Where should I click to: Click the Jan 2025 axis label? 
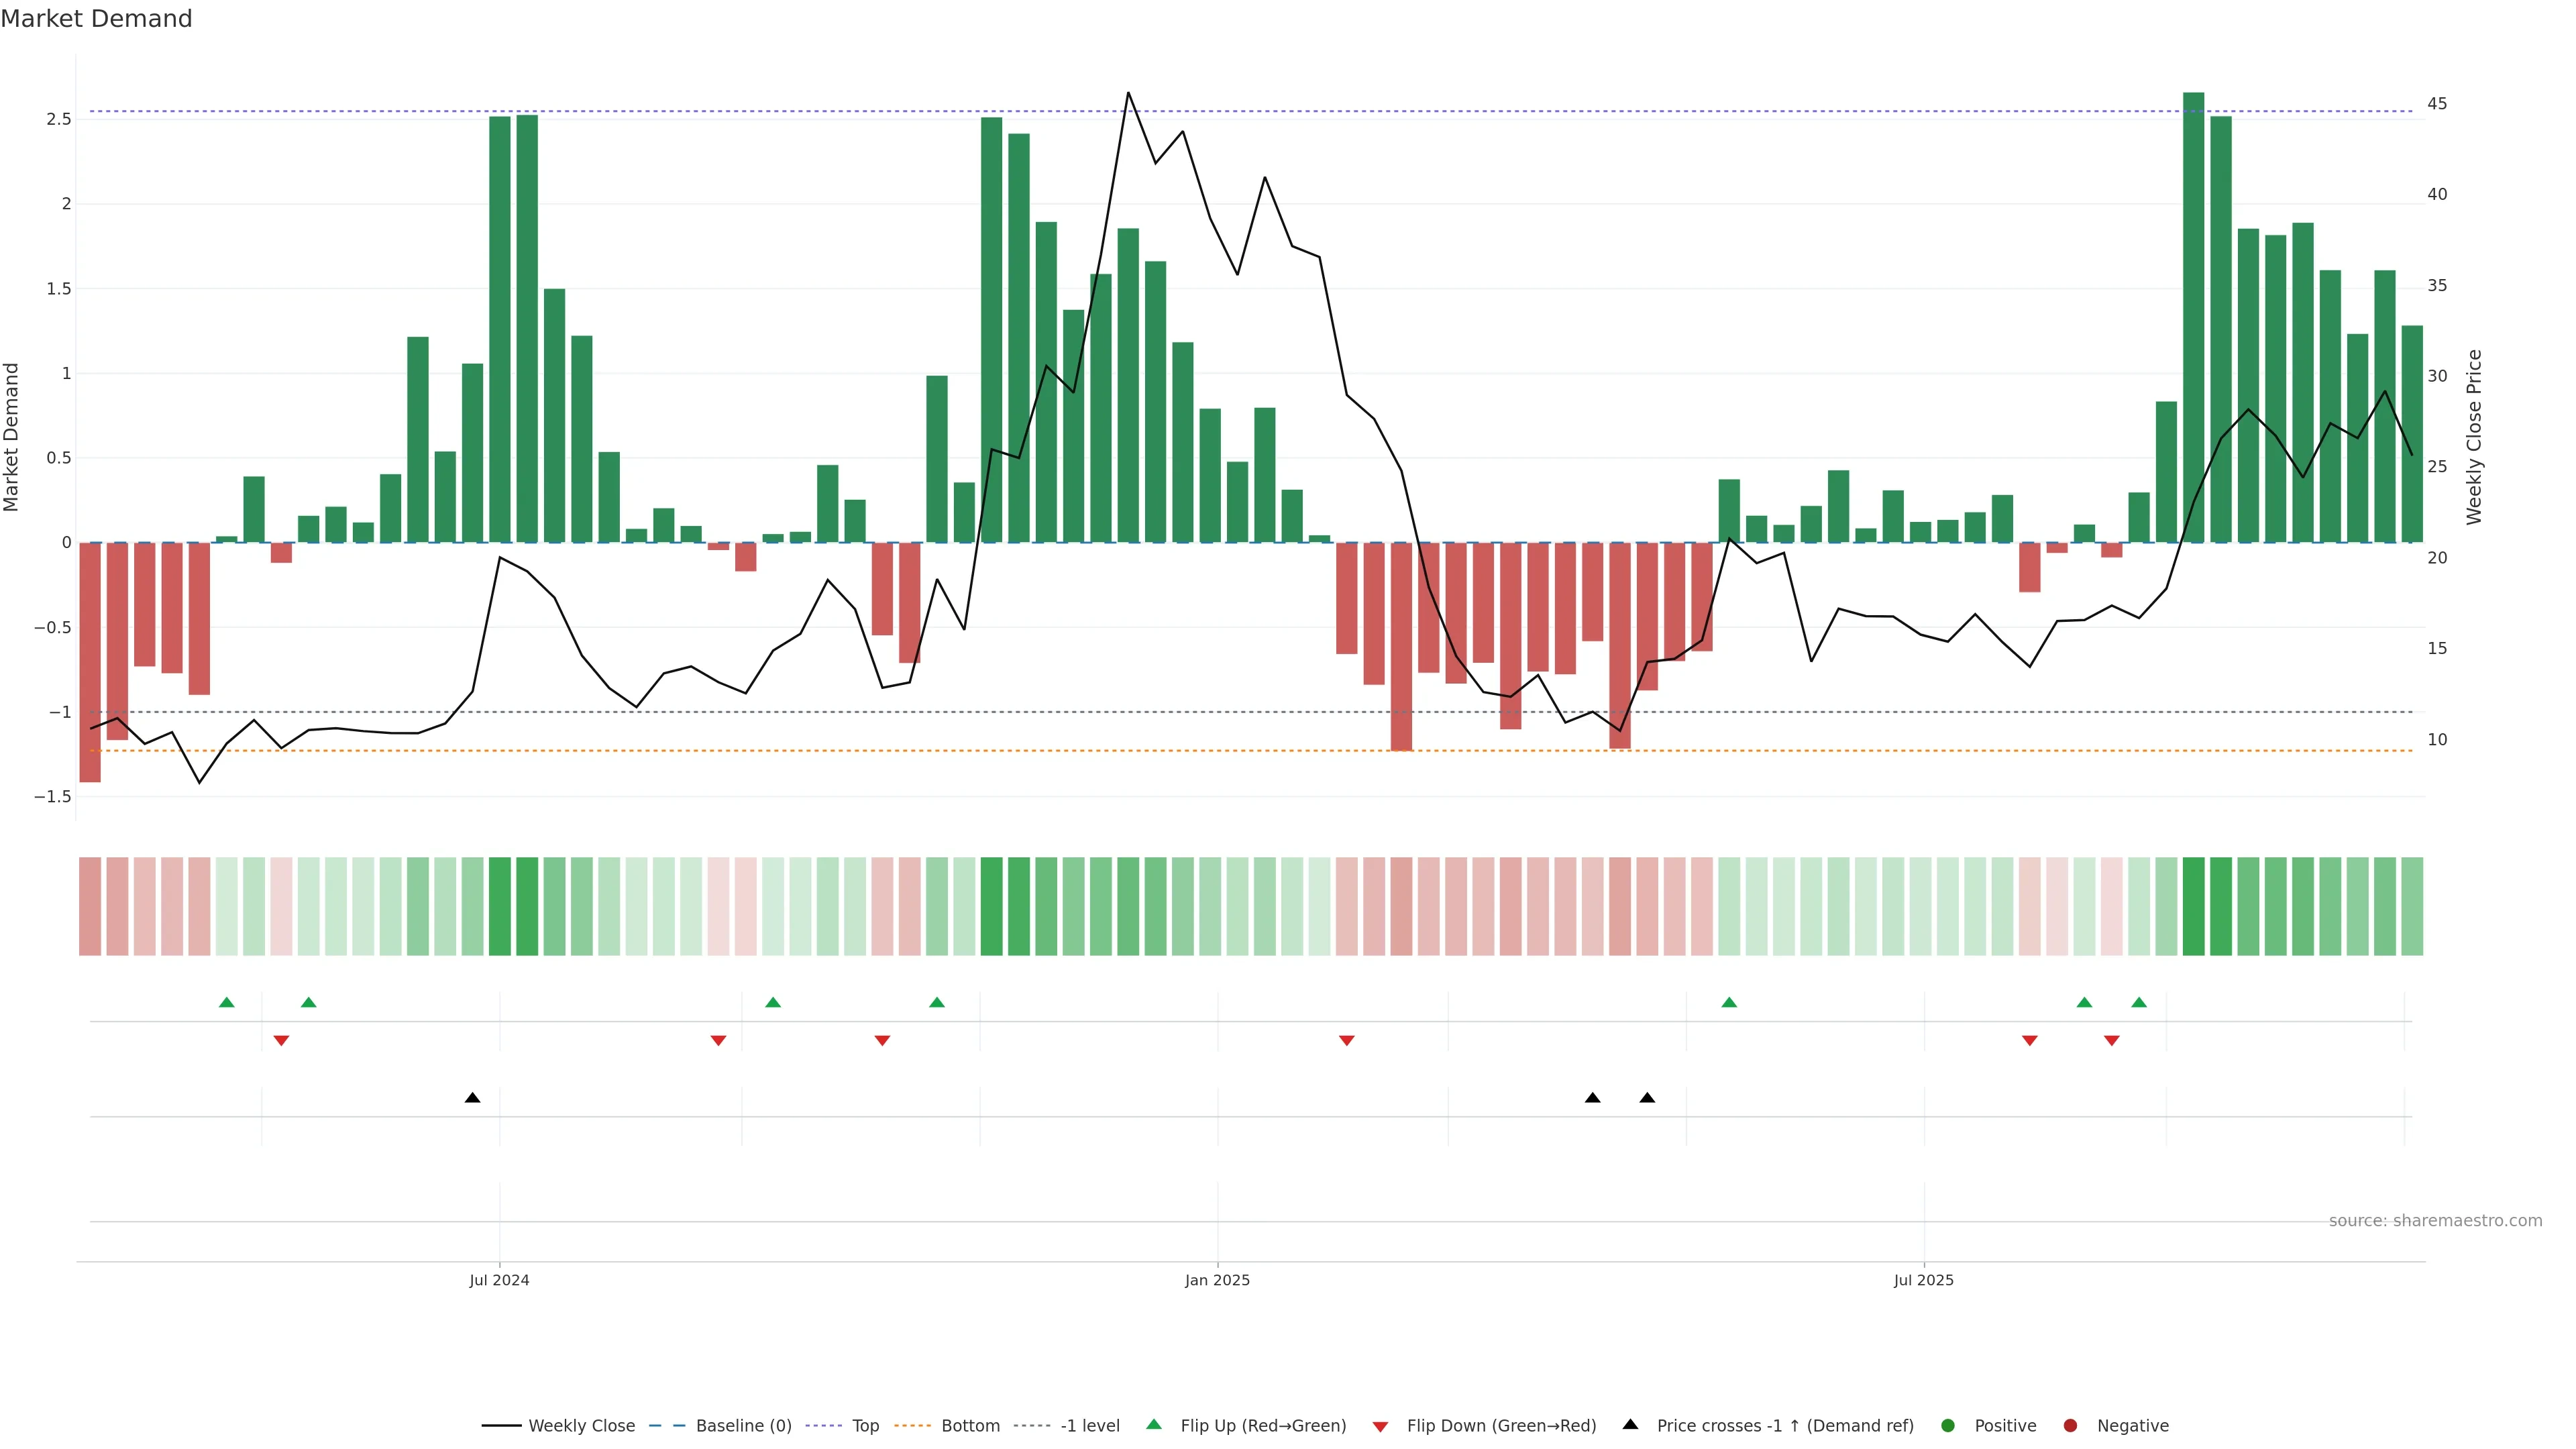pyautogui.click(x=1217, y=1280)
